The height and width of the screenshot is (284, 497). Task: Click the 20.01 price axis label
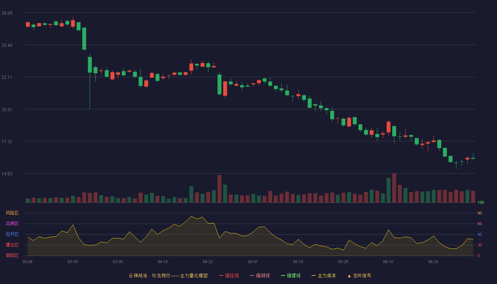7,109
